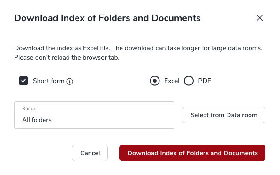280x175 pixels.
Task: Open the Short form info tooltip icon
Action: click(69, 82)
